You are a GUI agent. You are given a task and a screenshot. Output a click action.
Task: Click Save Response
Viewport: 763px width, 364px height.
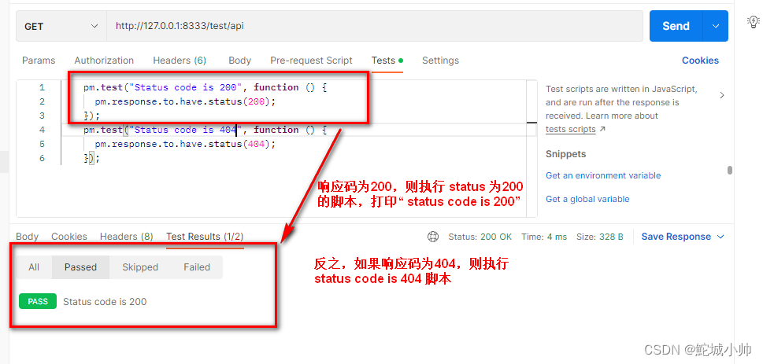[x=676, y=237]
